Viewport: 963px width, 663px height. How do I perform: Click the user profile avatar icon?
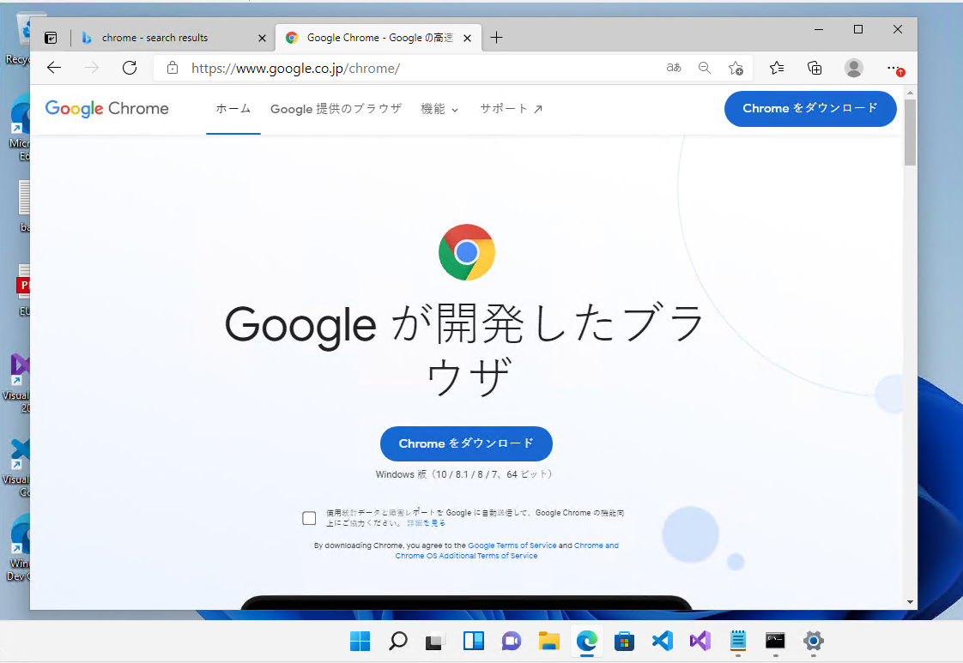[x=854, y=68]
